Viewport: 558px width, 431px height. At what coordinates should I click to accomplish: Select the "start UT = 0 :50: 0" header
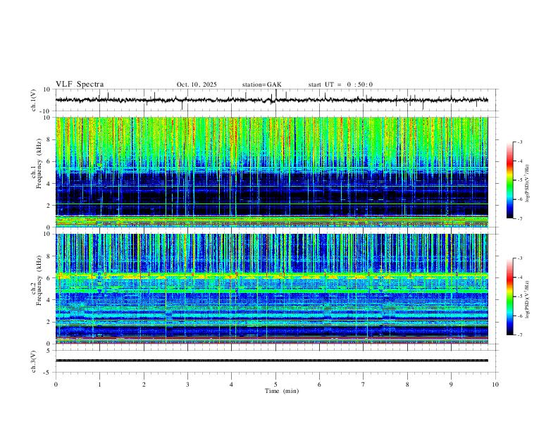coord(340,85)
